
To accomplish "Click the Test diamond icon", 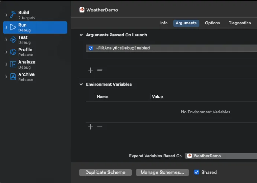I will coord(13,40).
